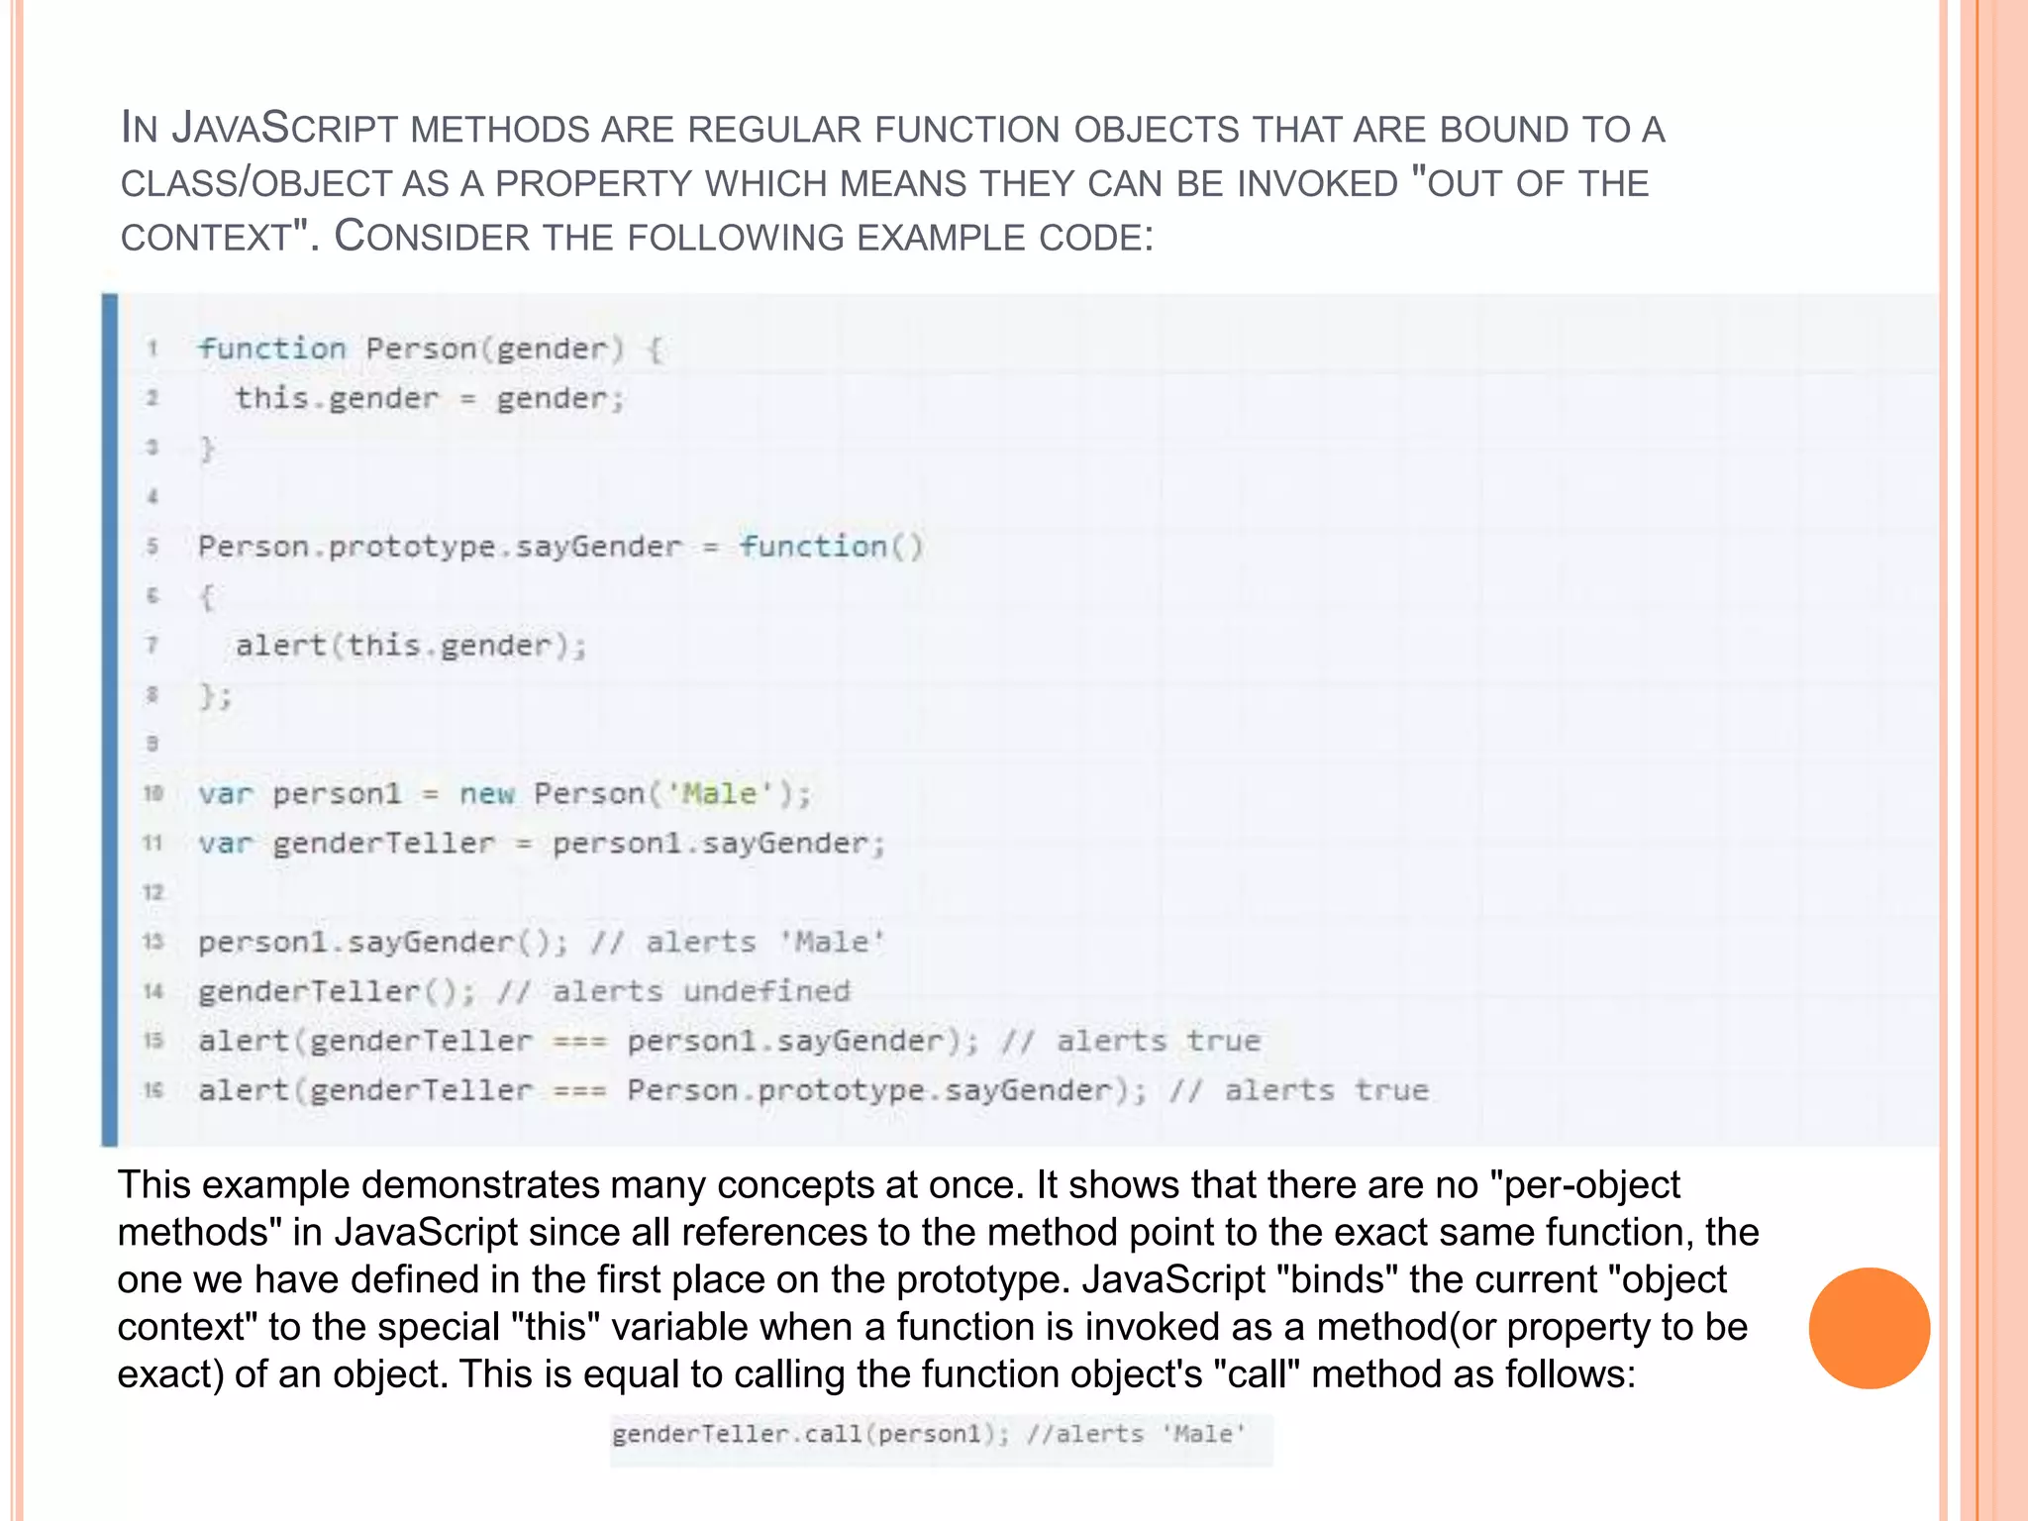
Task: Click the 'Person.prototype.sayGender = function()' line
Action: pos(560,547)
